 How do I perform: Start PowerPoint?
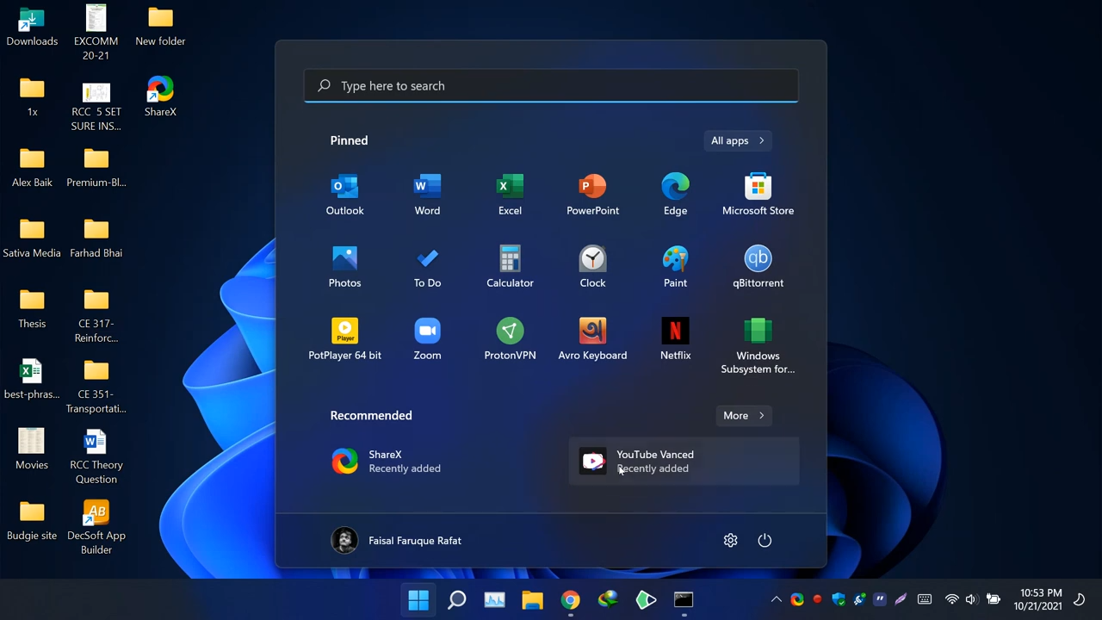pyautogui.click(x=592, y=194)
